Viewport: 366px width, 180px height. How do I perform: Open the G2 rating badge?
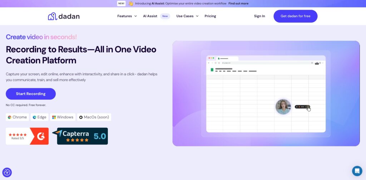tap(27, 136)
